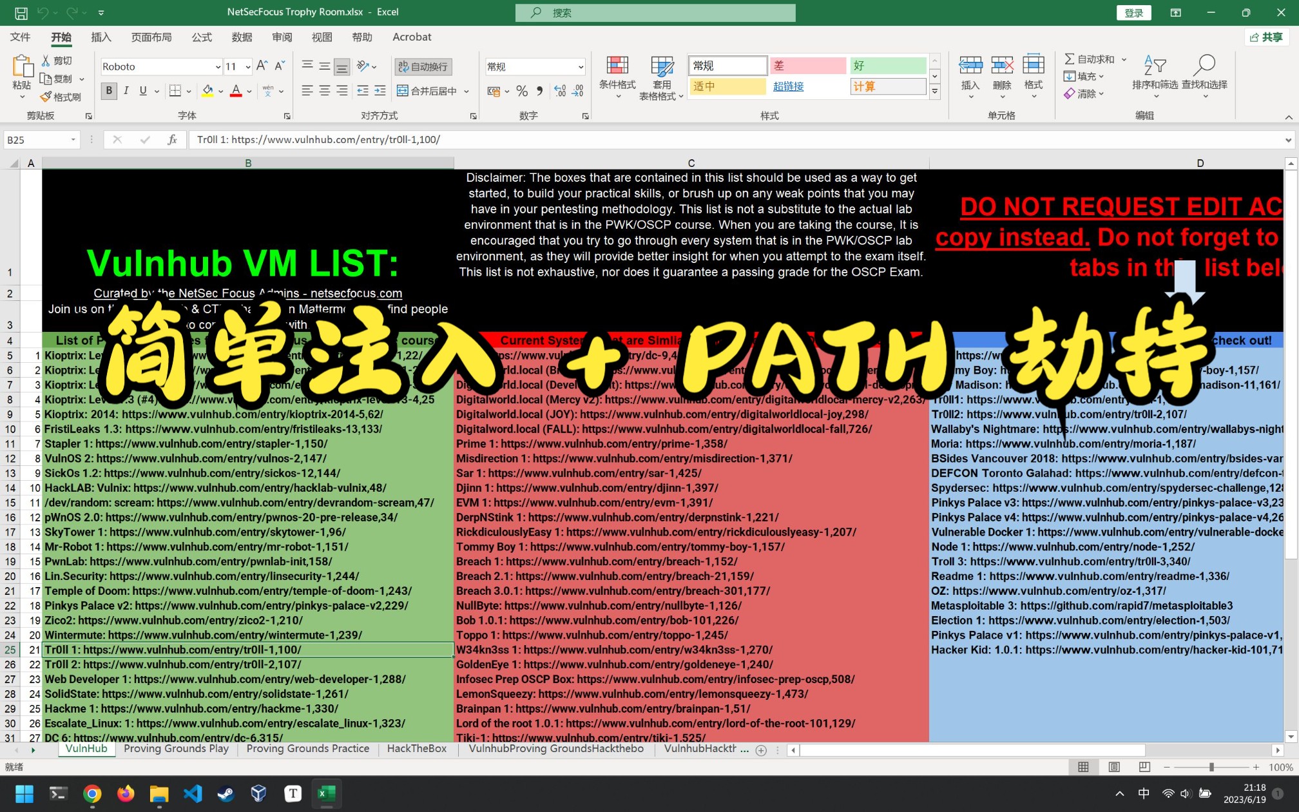Screen dimensions: 1299x812
Task: Click the Cut scissors icon
Action: point(46,61)
